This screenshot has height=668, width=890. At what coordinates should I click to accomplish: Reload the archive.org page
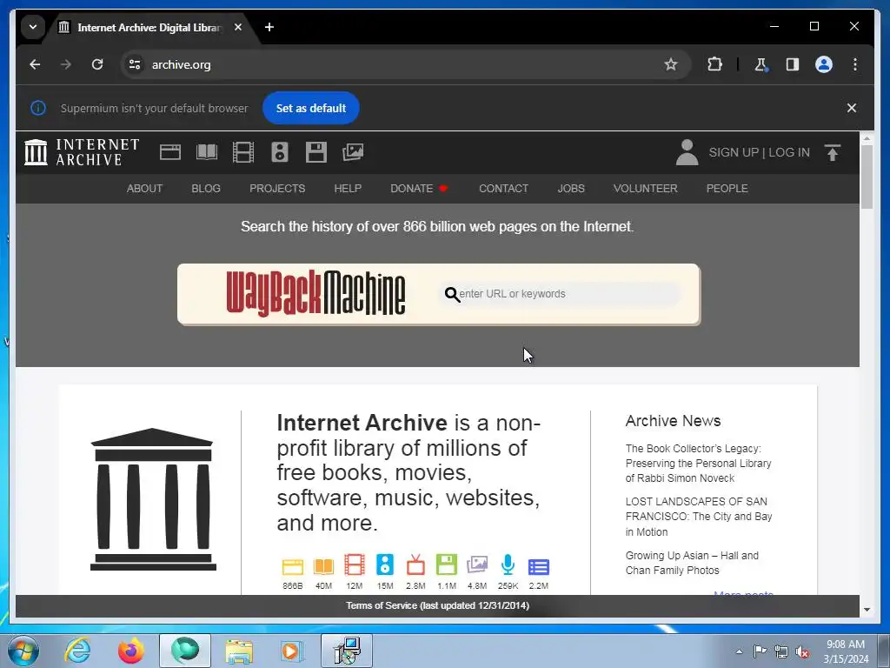coord(97,64)
